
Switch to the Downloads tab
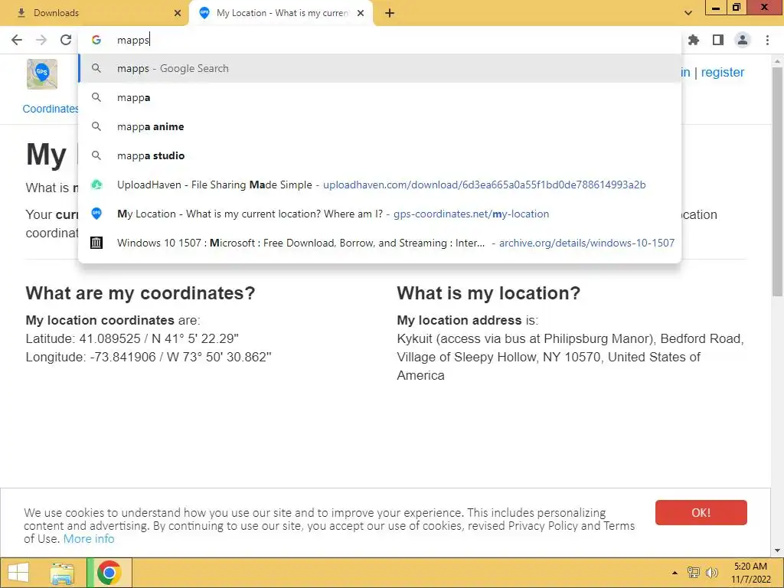pos(94,13)
